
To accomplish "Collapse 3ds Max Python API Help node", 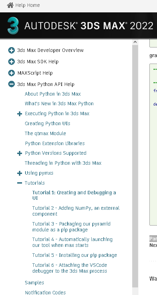I will [11, 84].
